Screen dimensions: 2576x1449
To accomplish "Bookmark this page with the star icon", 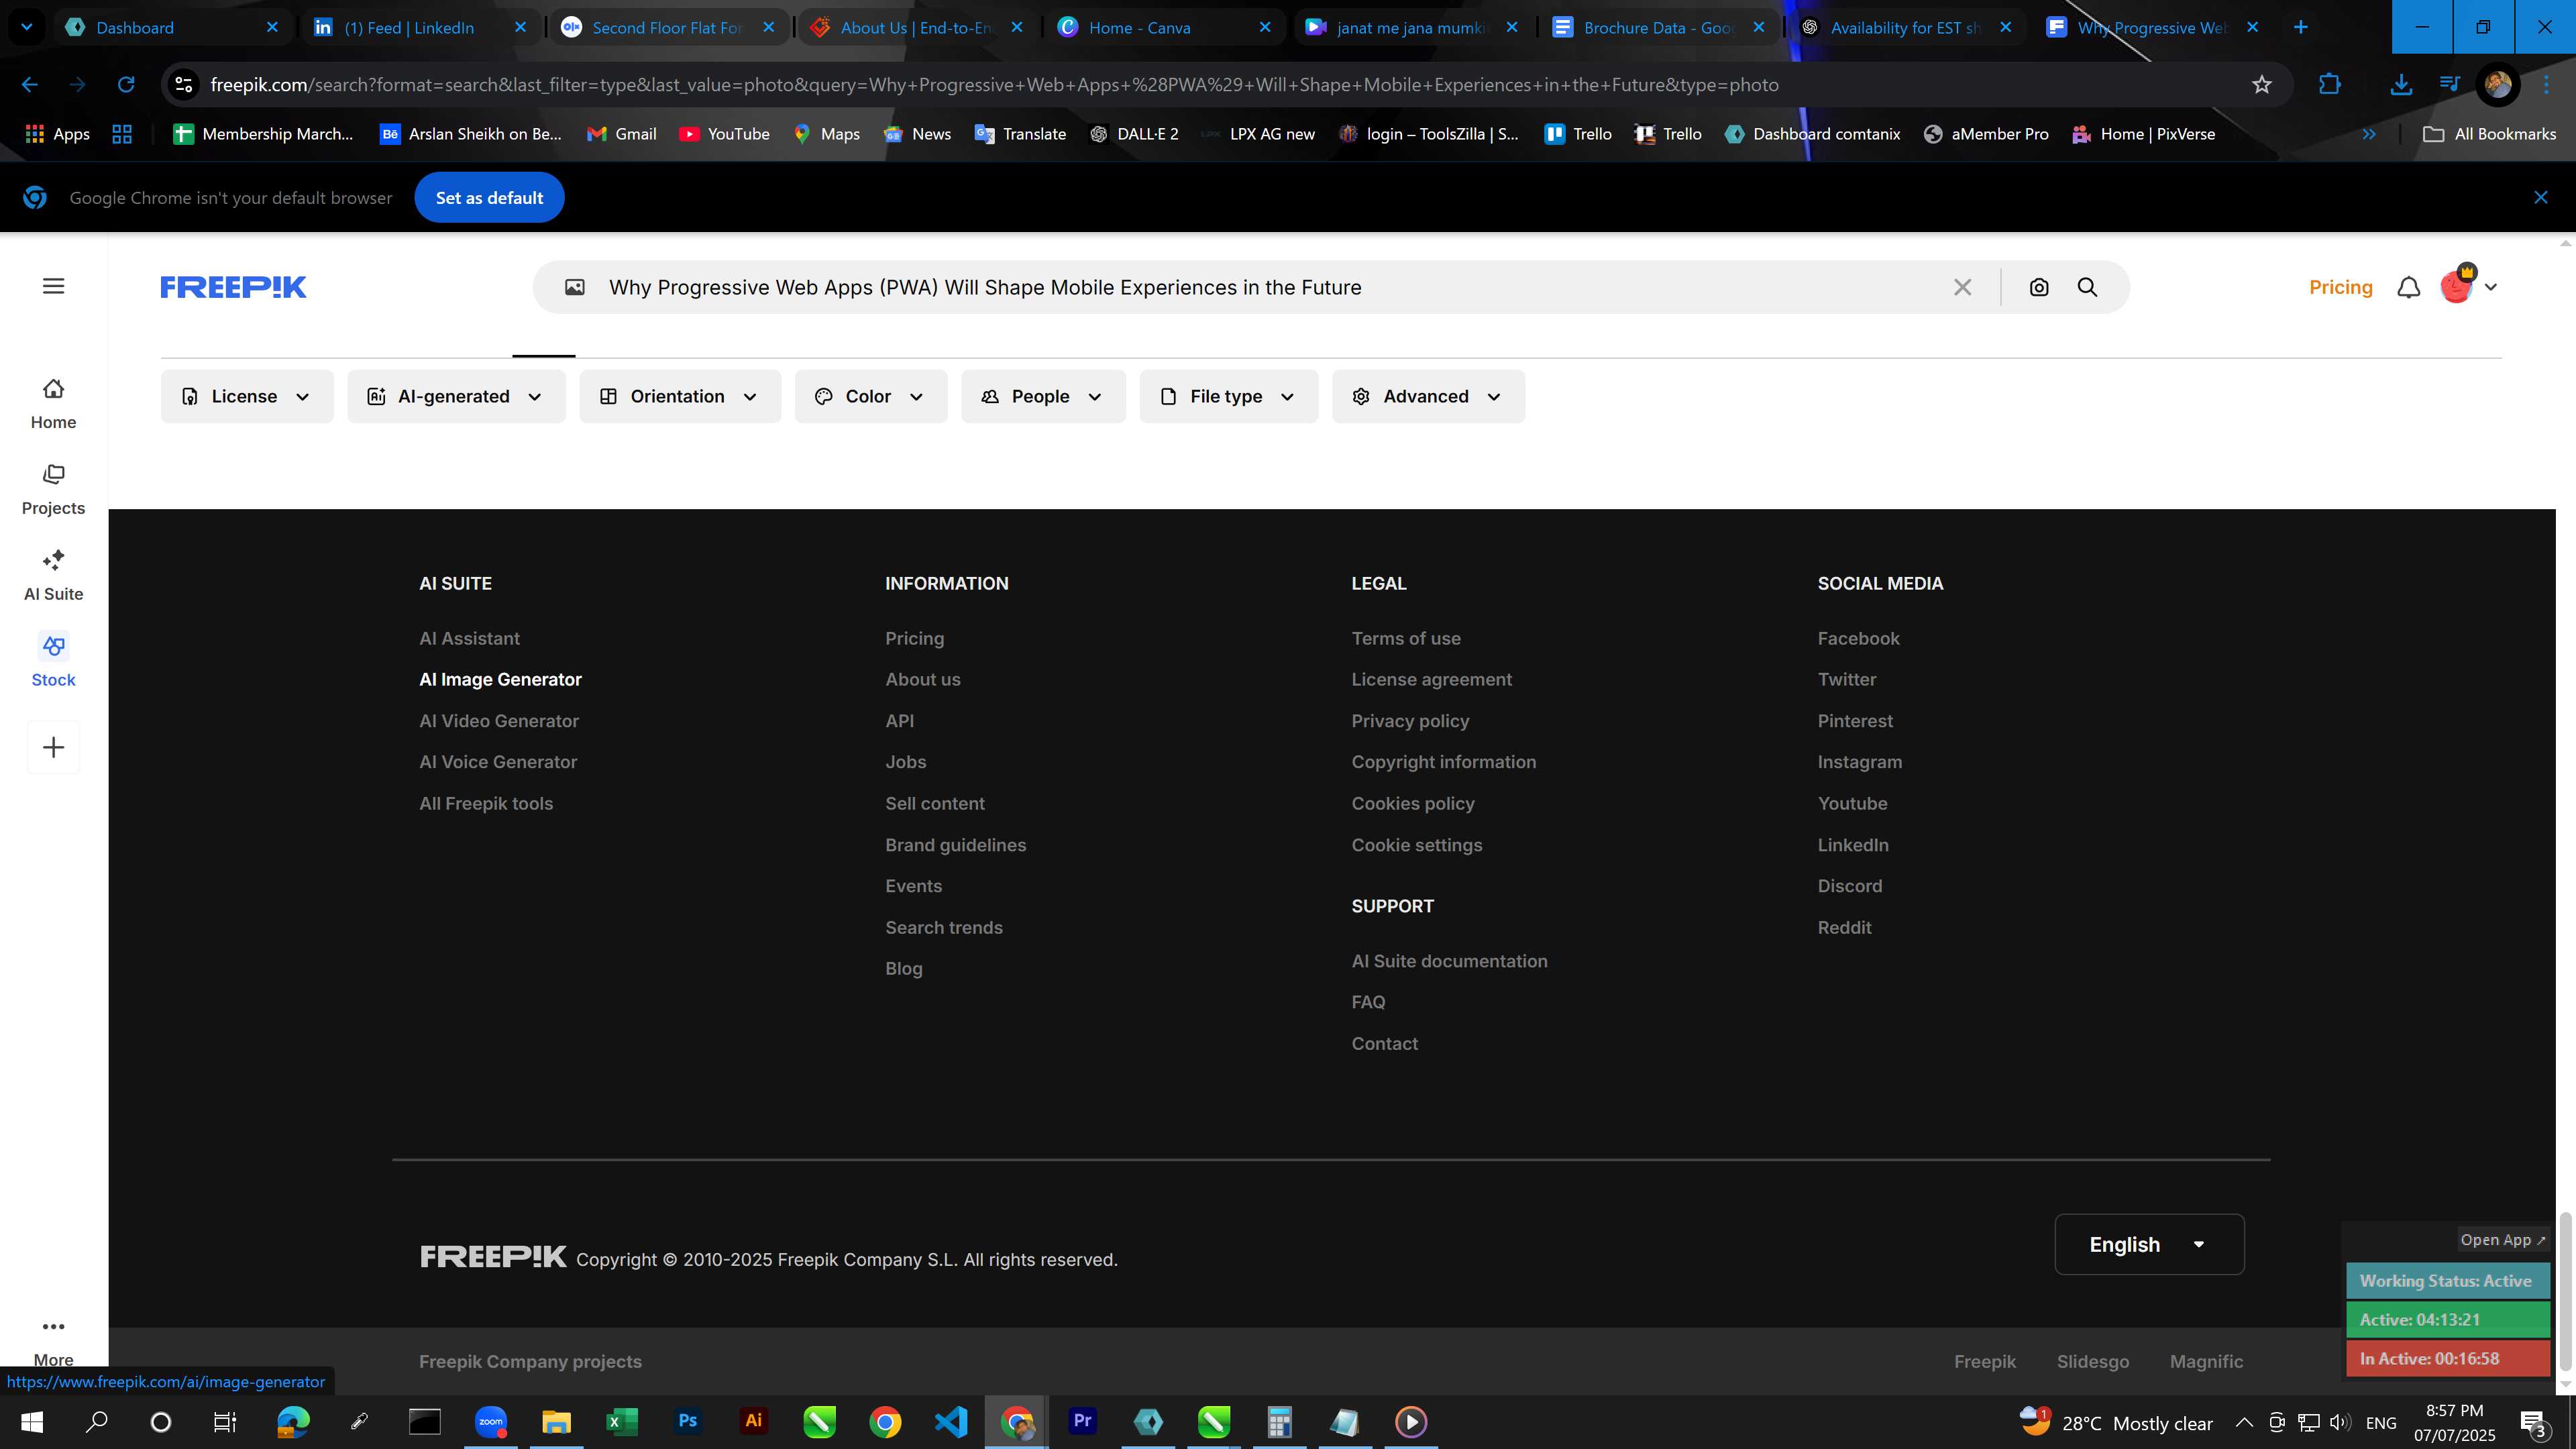I will 2262,85.
